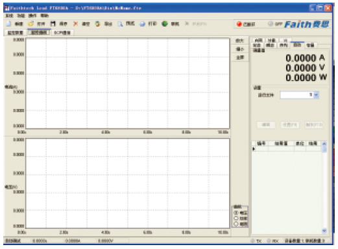This screenshot has width=338, height=249.
Task: Click the green globe connect icon
Action: click(x=165, y=23)
